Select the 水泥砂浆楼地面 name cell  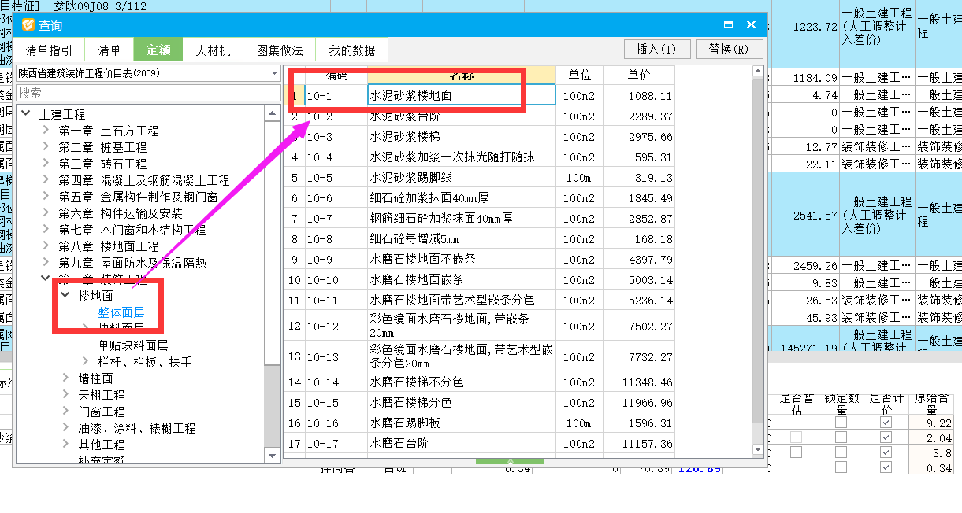(461, 95)
